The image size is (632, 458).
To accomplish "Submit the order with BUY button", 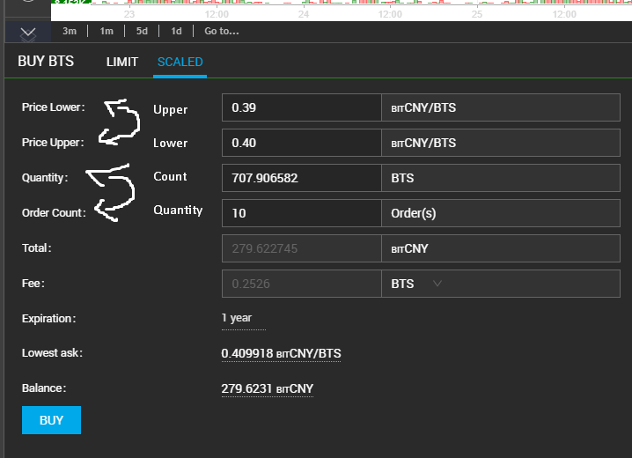I will 51,420.
